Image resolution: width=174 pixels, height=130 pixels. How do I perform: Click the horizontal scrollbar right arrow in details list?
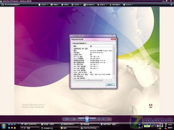111,80
